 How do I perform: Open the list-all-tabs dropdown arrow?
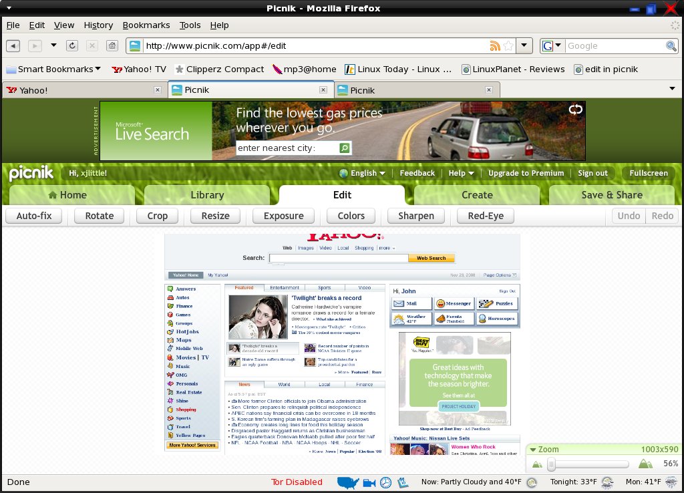672,89
